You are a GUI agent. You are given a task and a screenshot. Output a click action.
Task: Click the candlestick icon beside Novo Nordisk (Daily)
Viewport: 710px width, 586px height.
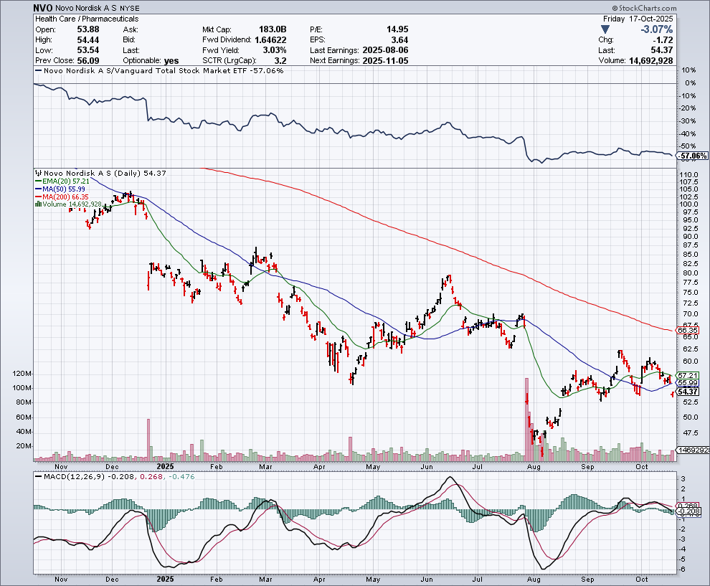pyautogui.click(x=37, y=174)
